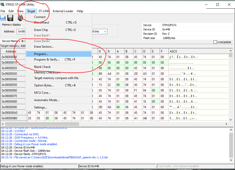This screenshot has height=170, width=235.
Task: Open the ST-LINK menu
Action: click(44, 11)
